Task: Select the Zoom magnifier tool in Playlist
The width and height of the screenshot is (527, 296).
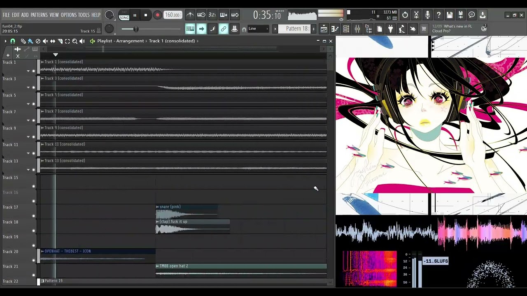Action: [x=75, y=41]
